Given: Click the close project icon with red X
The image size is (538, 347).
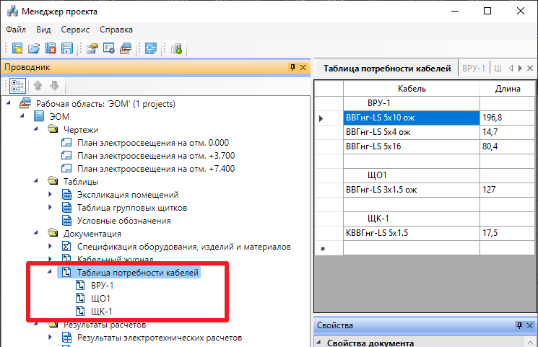Looking at the screenshot, I should pos(51,49).
